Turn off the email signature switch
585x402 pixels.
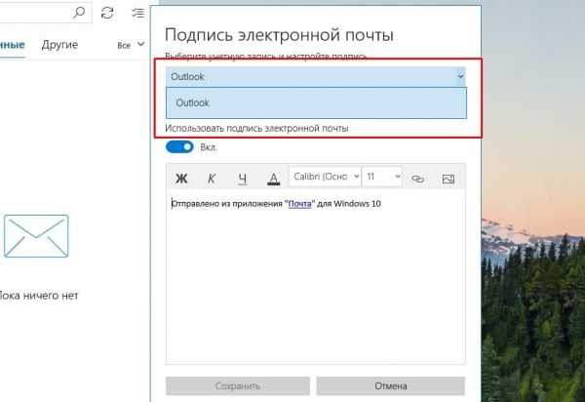click(x=179, y=147)
